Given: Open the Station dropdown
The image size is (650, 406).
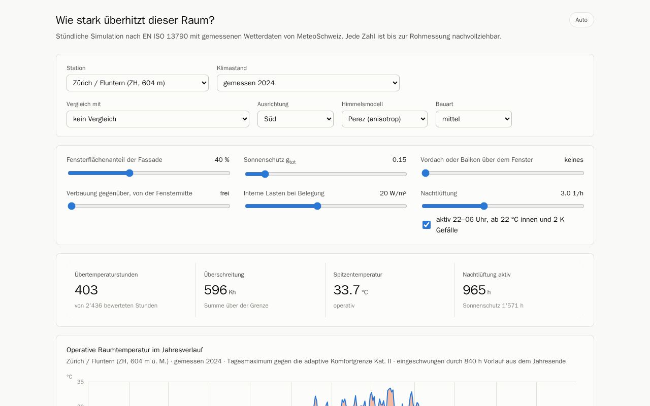Looking at the screenshot, I should tap(138, 83).
